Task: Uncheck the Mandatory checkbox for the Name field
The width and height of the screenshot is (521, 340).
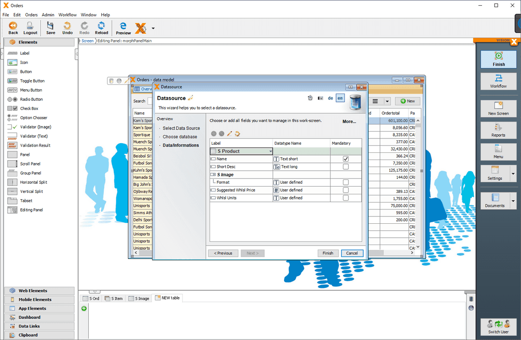Action: click(345, 158)
